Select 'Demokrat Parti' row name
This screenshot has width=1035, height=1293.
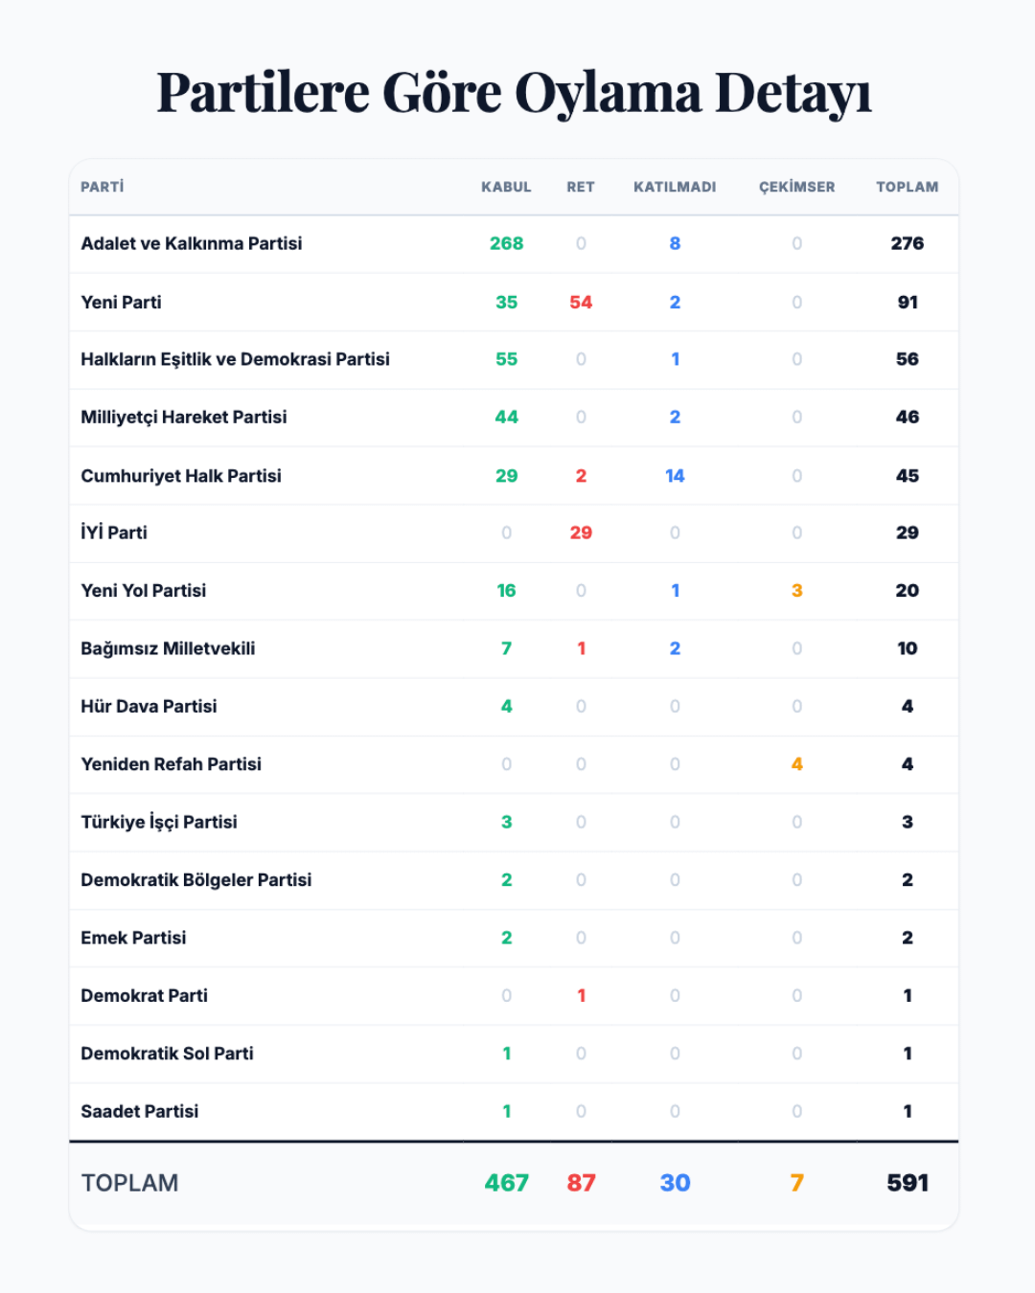[x=144, y=995]
